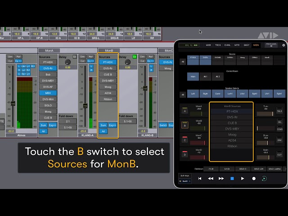This screenshot has width=288, height=216.
Task: Select Moog in tablet MonB Sources list
Action: (232, 135)
